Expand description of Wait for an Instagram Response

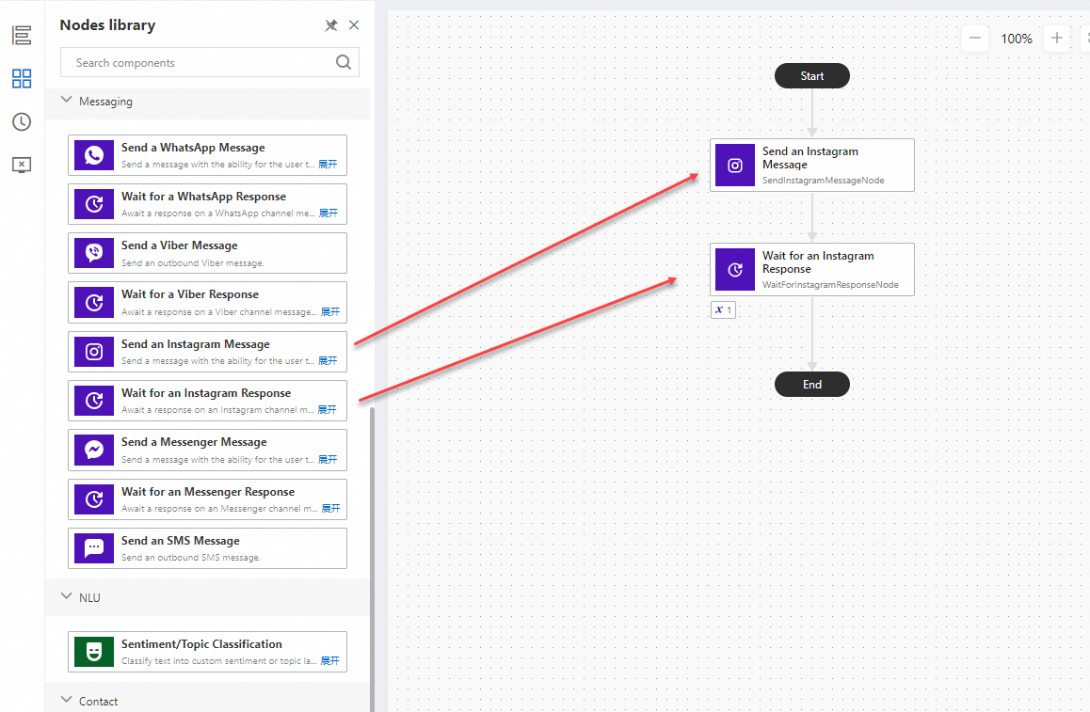tap(328, 410)
